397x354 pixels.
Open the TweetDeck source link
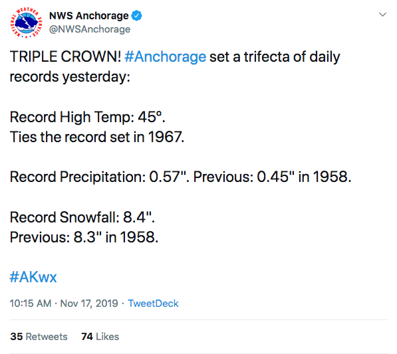click(x=153, y=304)
